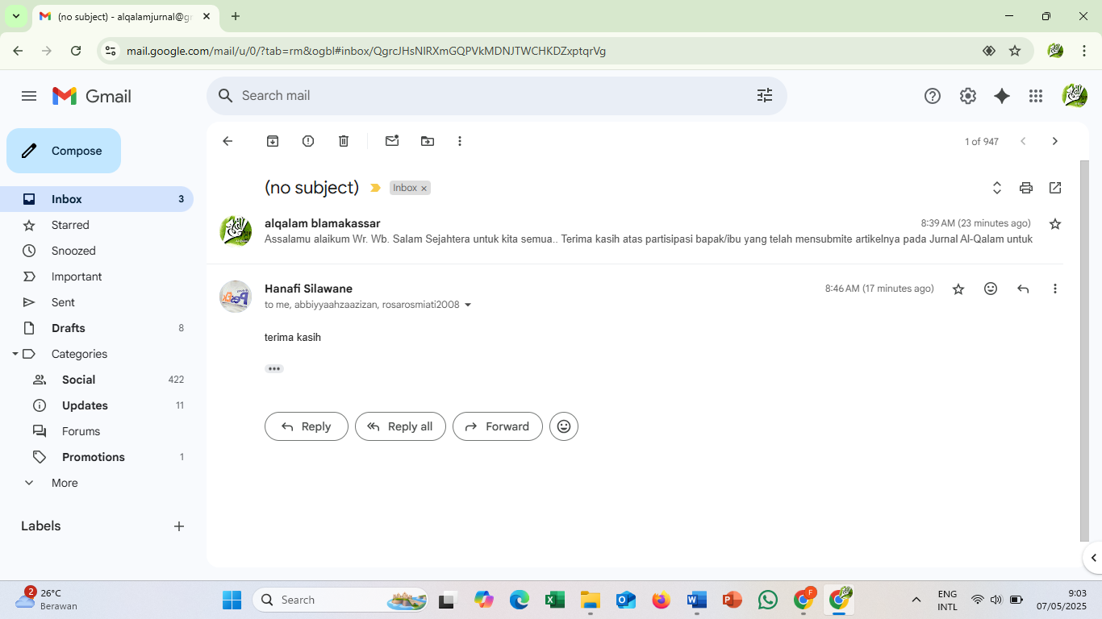Mark the email as unread

click(392, 141)
